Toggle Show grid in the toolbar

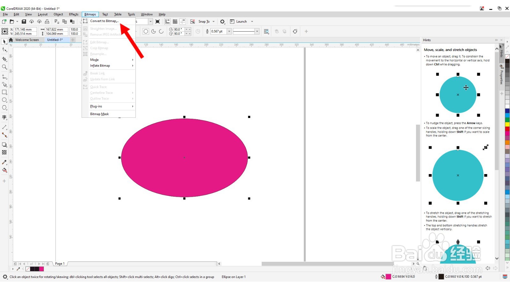(175, 21)
